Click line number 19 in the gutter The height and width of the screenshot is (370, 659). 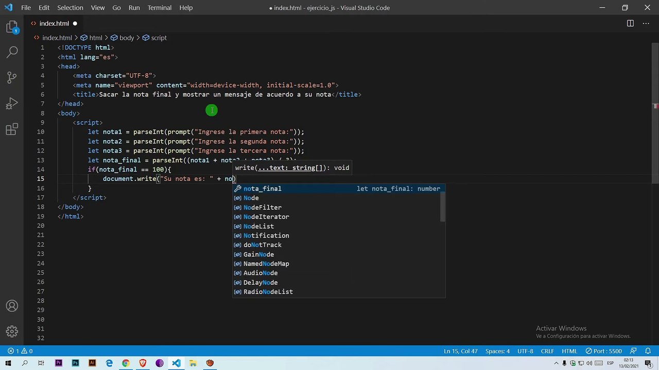41,216
